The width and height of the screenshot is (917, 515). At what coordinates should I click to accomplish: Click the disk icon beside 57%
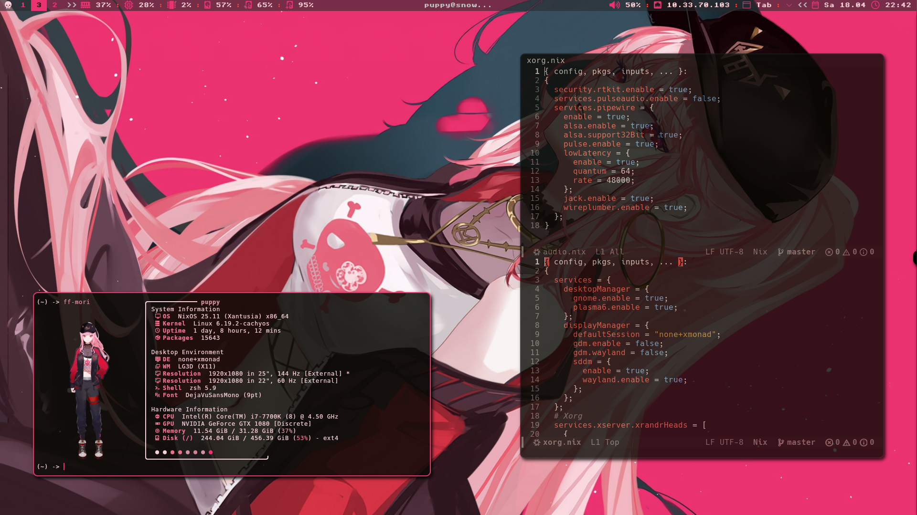click(207, 5)
